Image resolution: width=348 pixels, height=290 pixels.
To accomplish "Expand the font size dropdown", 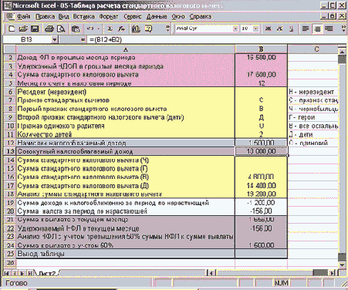I will [255, 29].
